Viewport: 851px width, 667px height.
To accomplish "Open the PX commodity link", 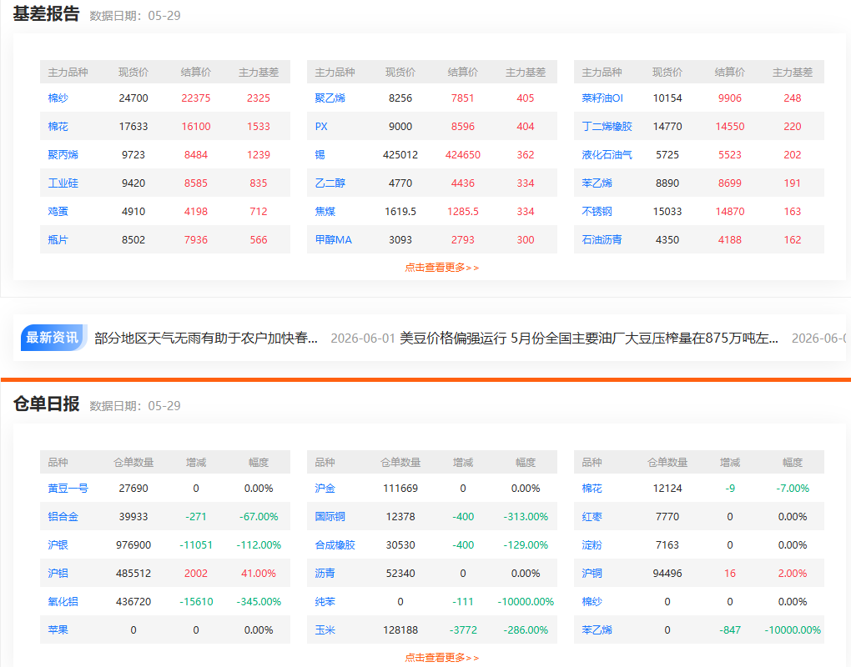I will [321, 127].
